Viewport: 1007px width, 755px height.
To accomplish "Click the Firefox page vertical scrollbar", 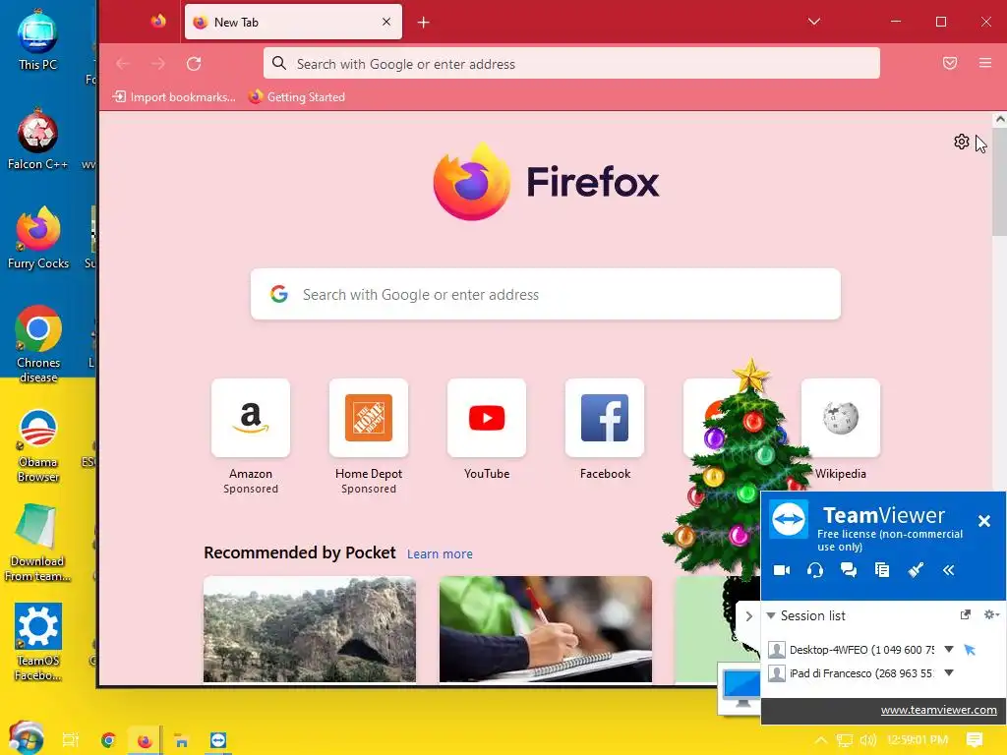I will point(1000,182).
